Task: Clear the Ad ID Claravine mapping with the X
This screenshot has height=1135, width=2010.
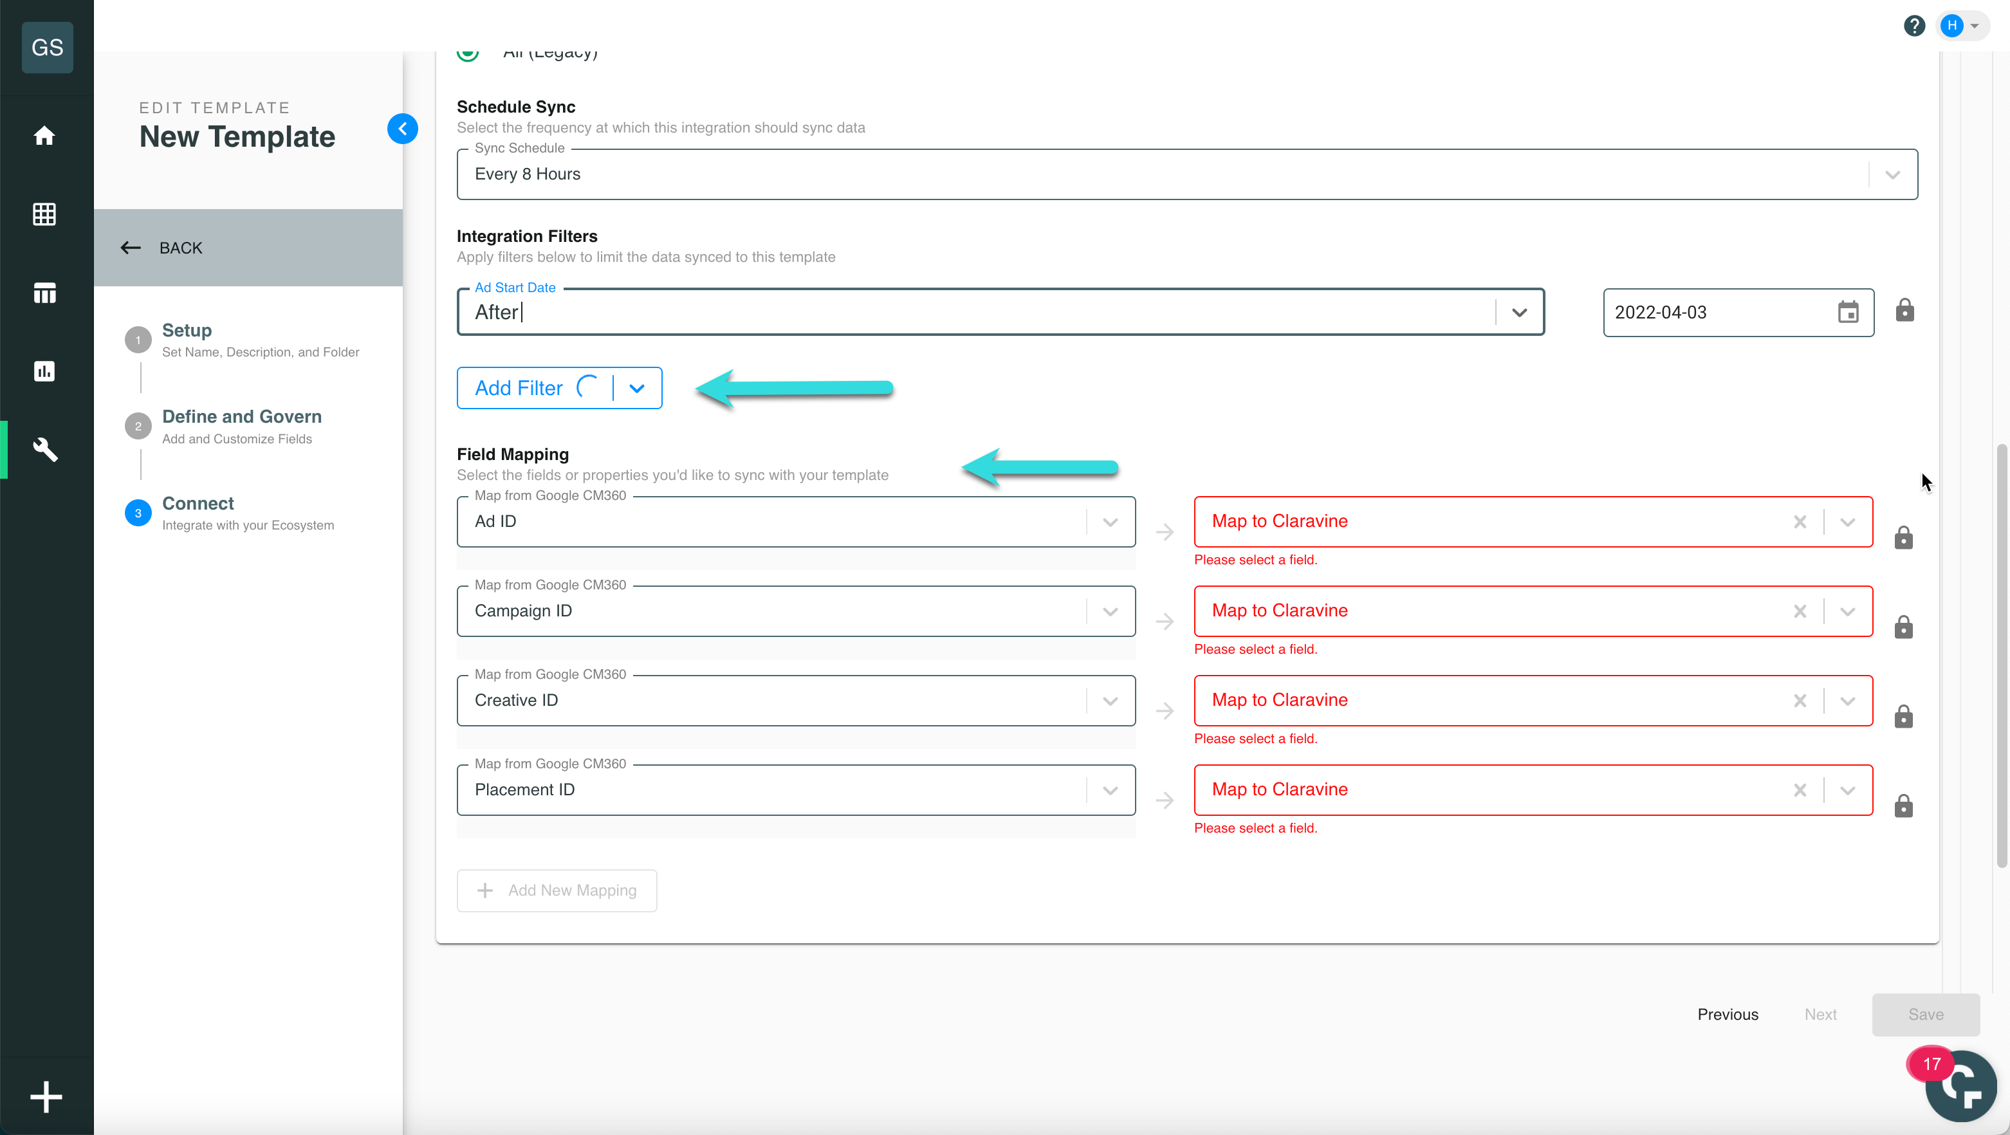Action: coord(1800,521)
